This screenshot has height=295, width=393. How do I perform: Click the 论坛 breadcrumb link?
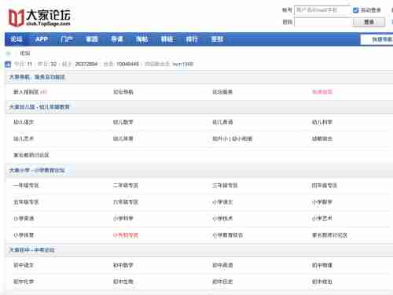[x=25, y=53]
